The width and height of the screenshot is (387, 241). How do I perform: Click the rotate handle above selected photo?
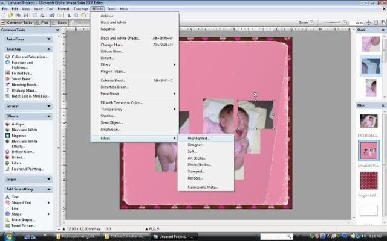click(x=255, y=95)
